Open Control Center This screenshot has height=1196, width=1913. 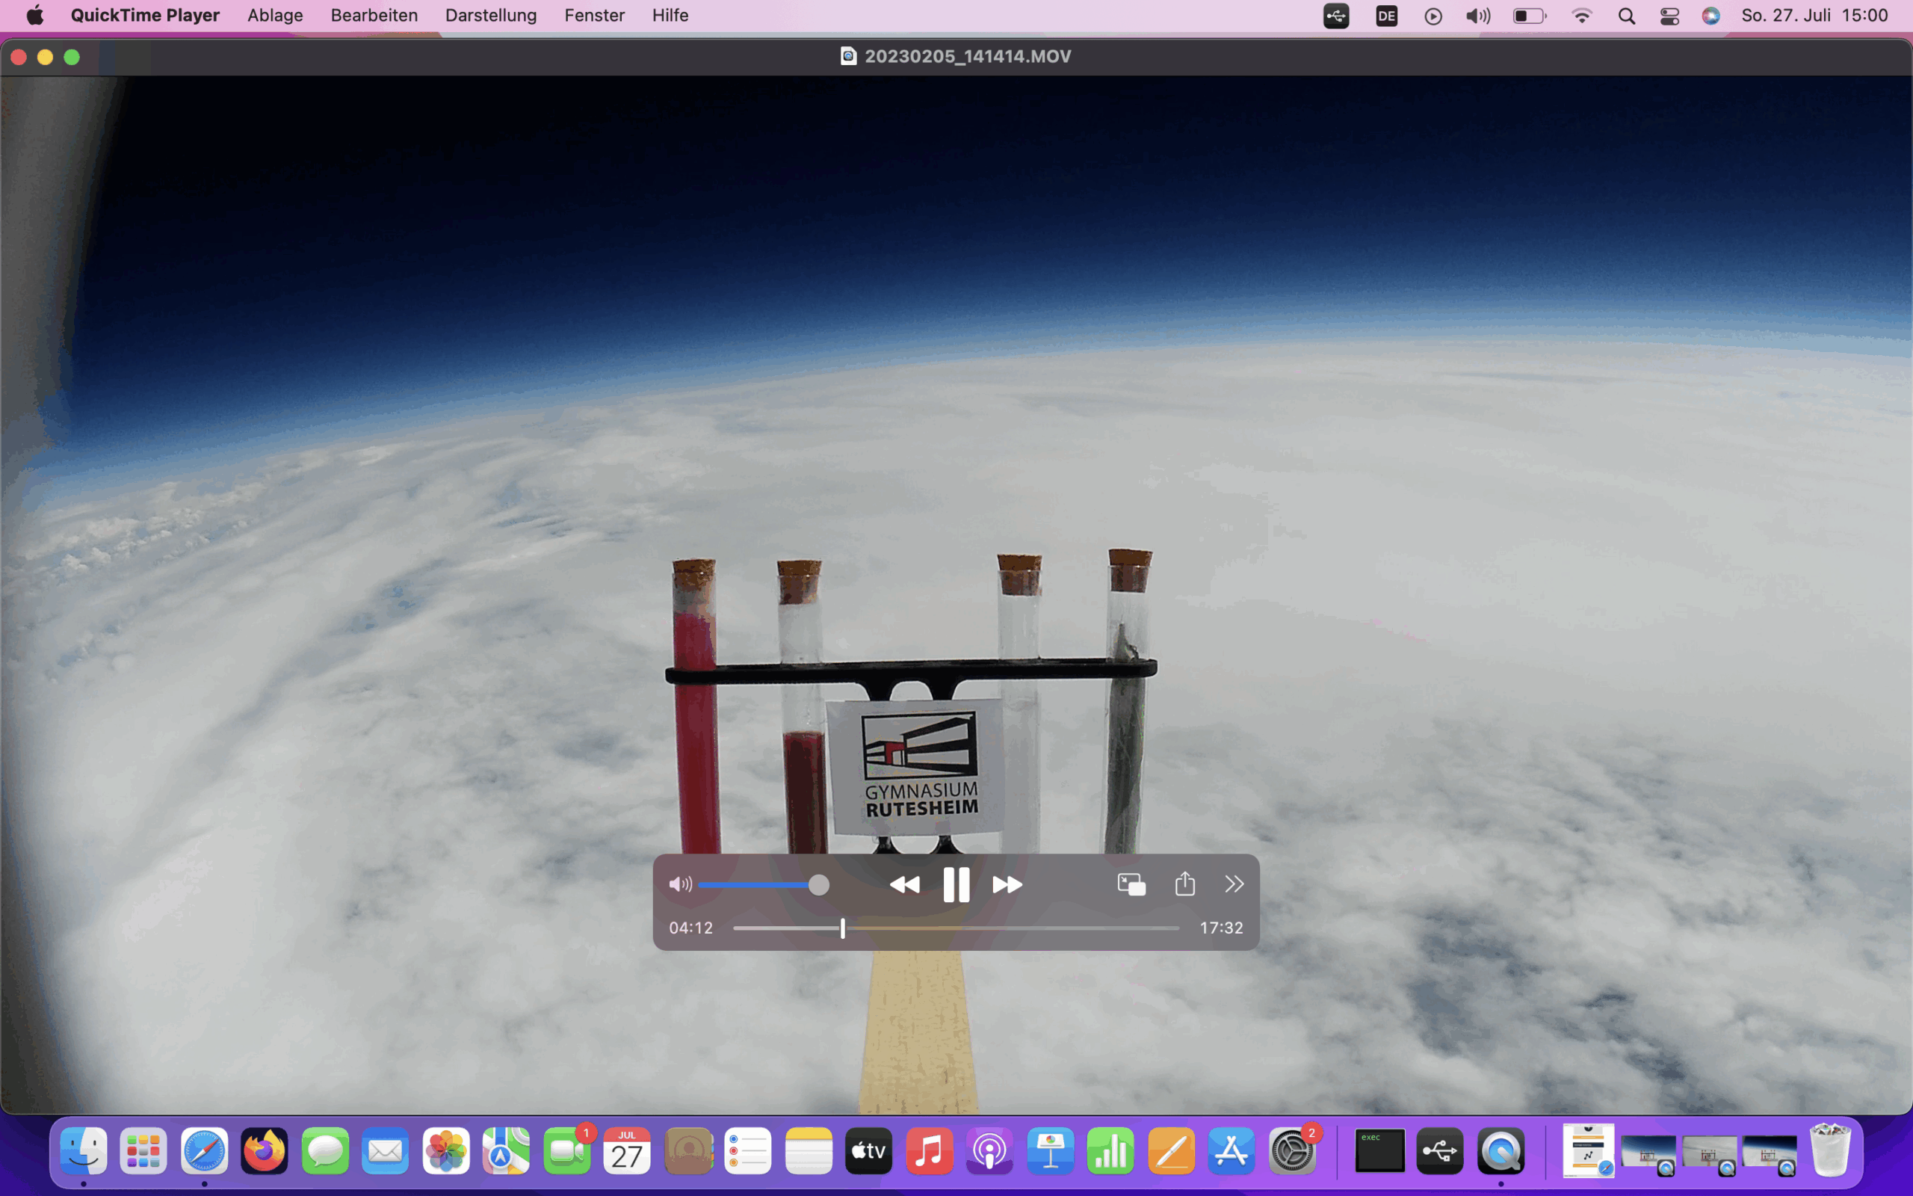[x=1669, y=16]
